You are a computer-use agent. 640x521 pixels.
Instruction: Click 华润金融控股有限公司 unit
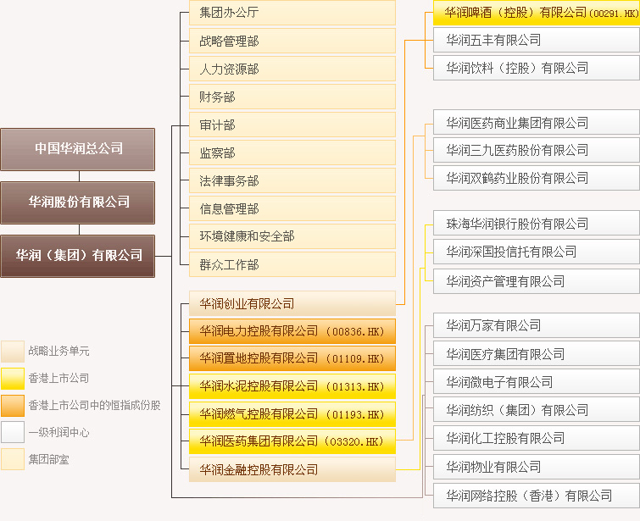[x=292, y=469]
